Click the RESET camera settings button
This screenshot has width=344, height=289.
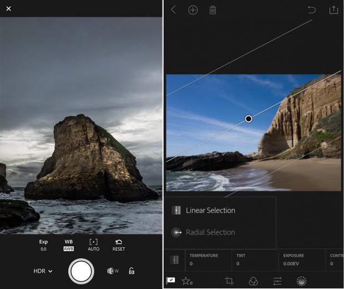(119, 245)
